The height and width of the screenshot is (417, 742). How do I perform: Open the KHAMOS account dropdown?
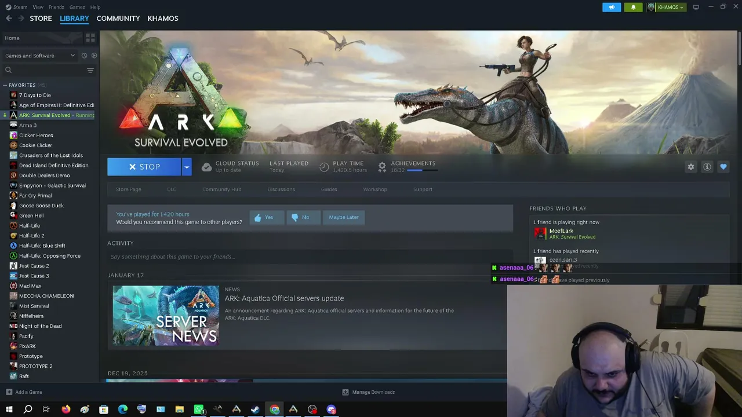click(x=665, y=7)
